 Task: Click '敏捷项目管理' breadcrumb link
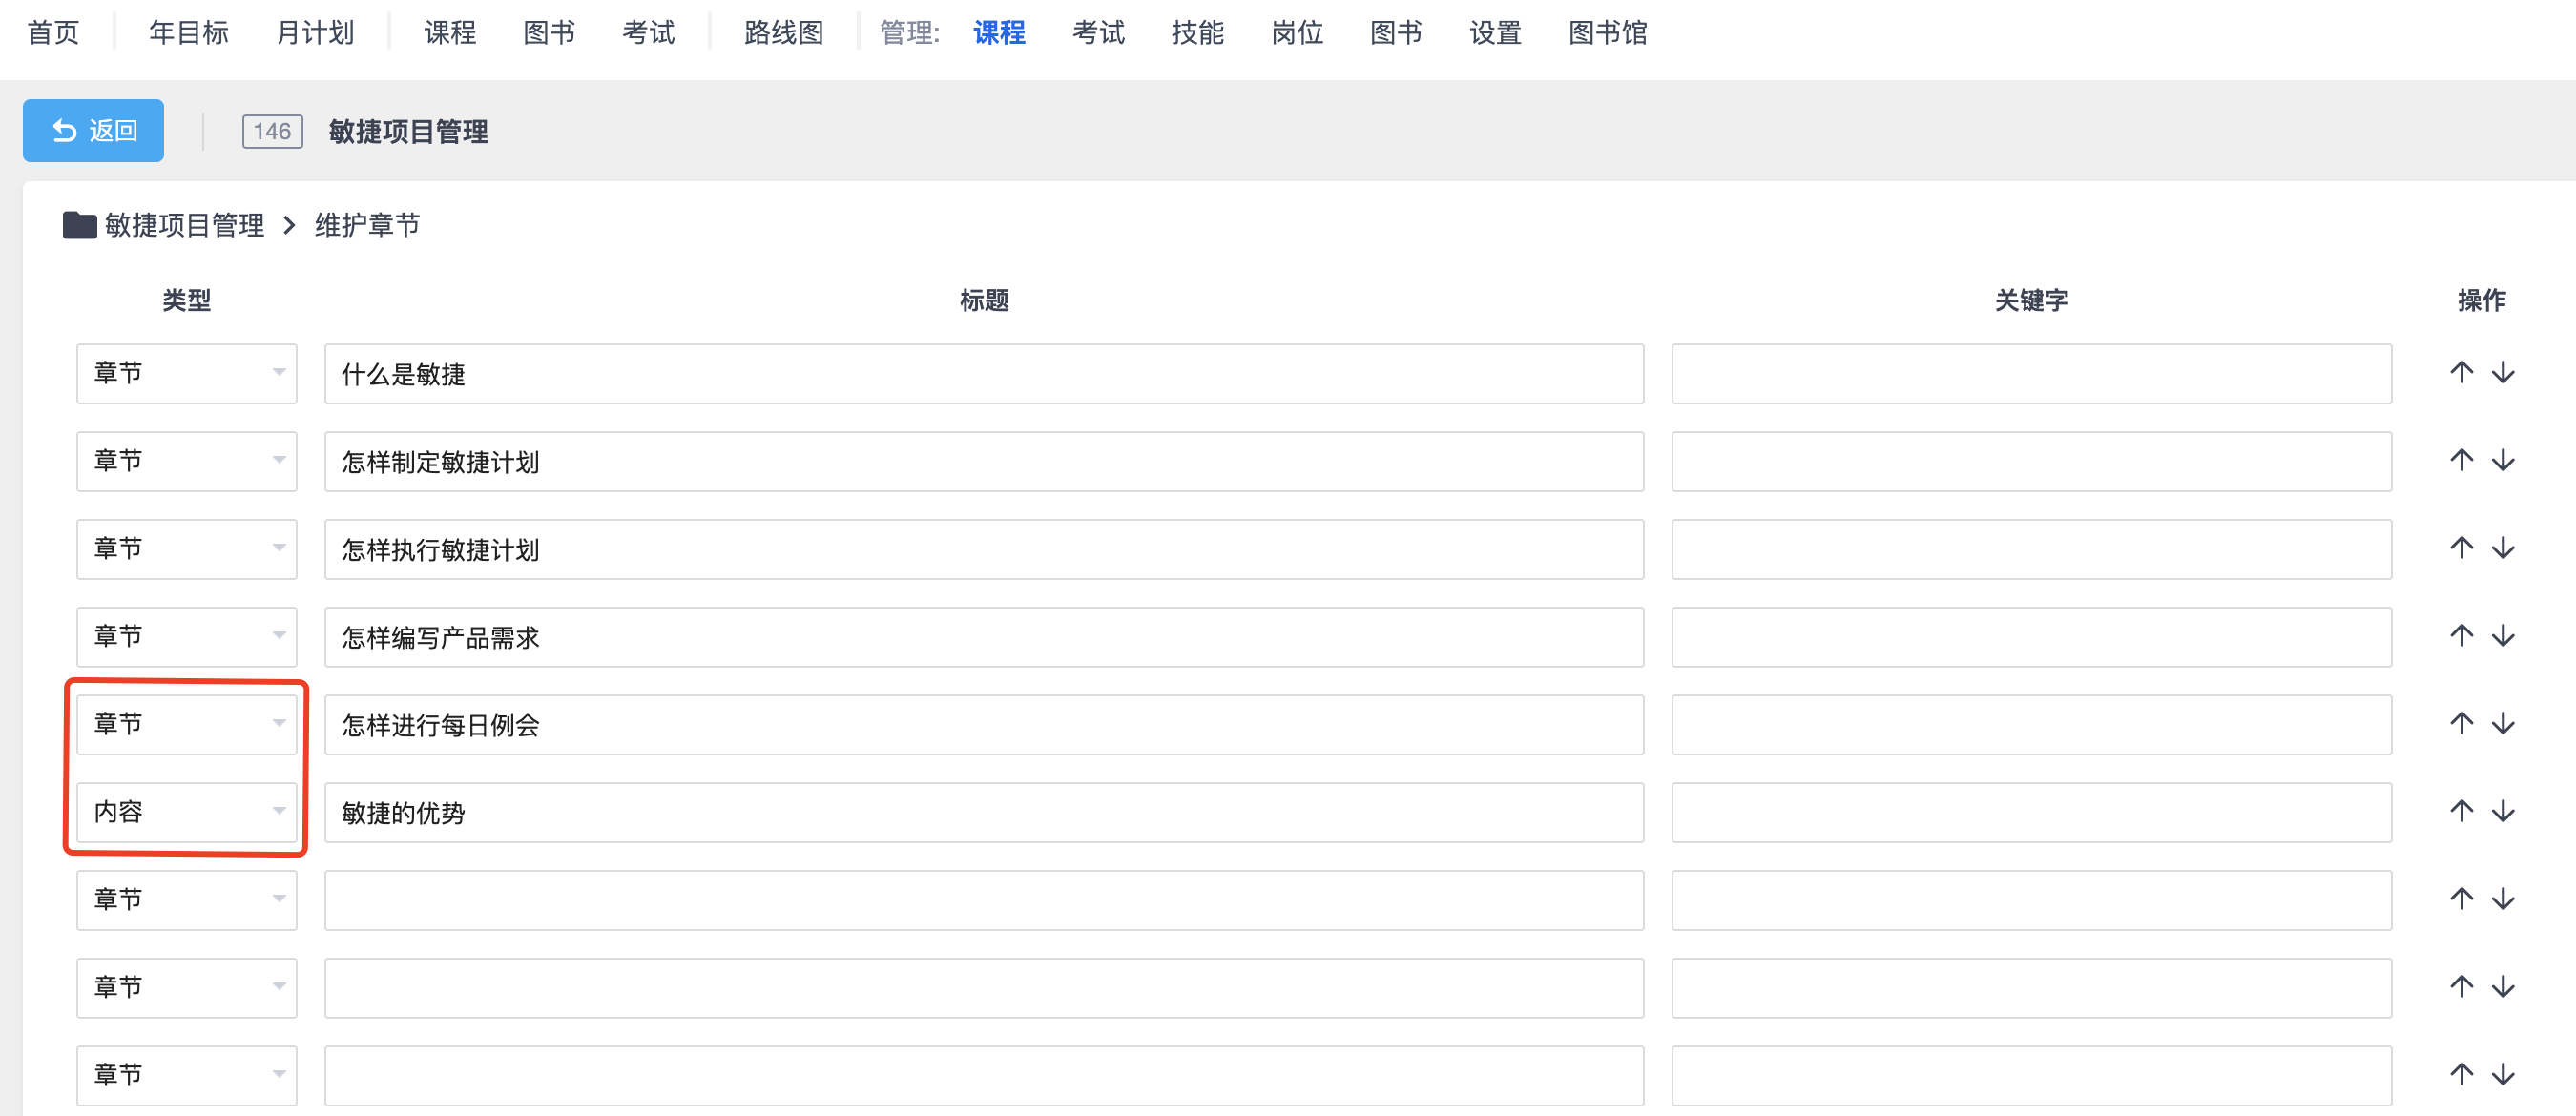coord(185,226)
